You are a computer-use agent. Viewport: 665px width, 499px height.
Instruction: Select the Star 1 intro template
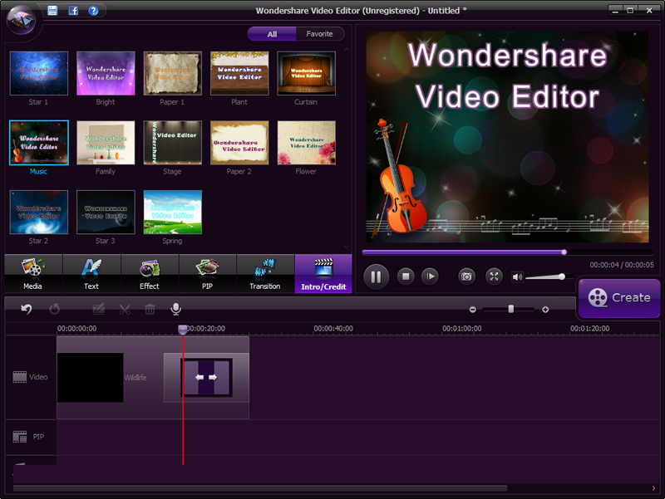38,73
